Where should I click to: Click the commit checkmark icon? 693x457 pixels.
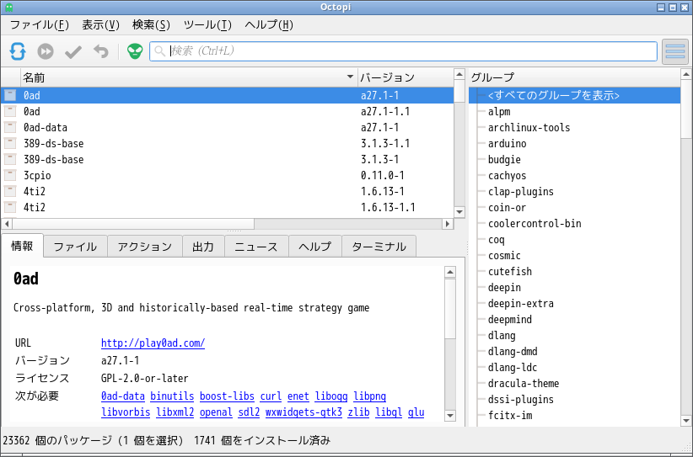tap(73, 52)
